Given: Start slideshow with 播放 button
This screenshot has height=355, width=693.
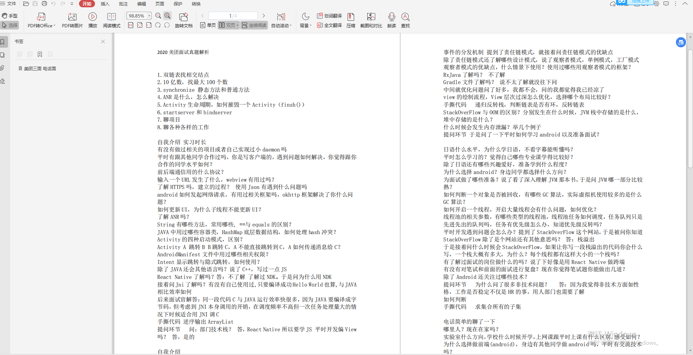Looking at the screenshot, I should pyautogui.click(x=93, y=20).
